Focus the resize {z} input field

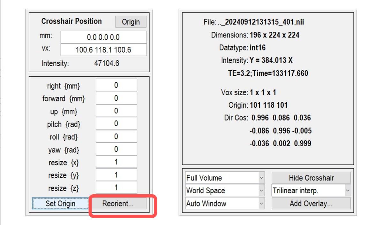116,188
